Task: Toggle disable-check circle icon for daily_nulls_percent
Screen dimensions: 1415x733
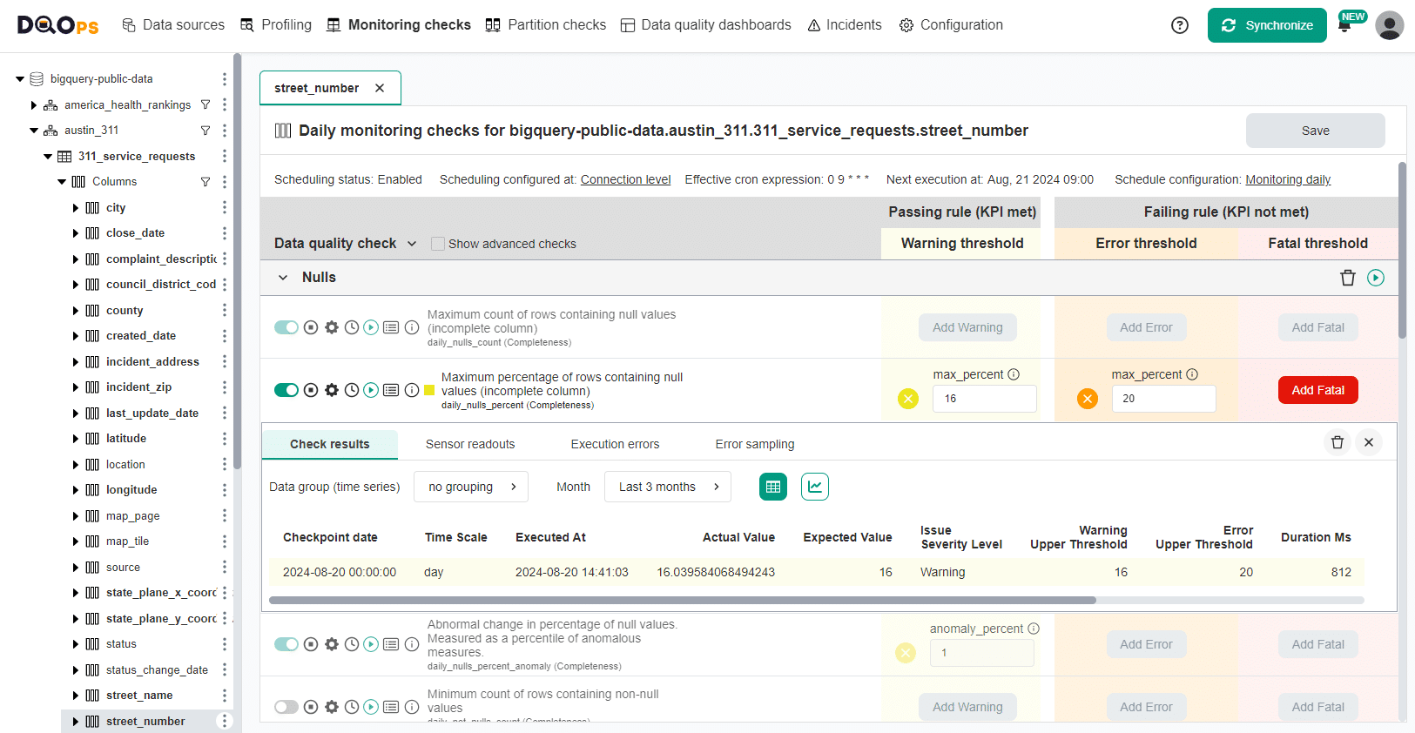Action: [311, 390]
